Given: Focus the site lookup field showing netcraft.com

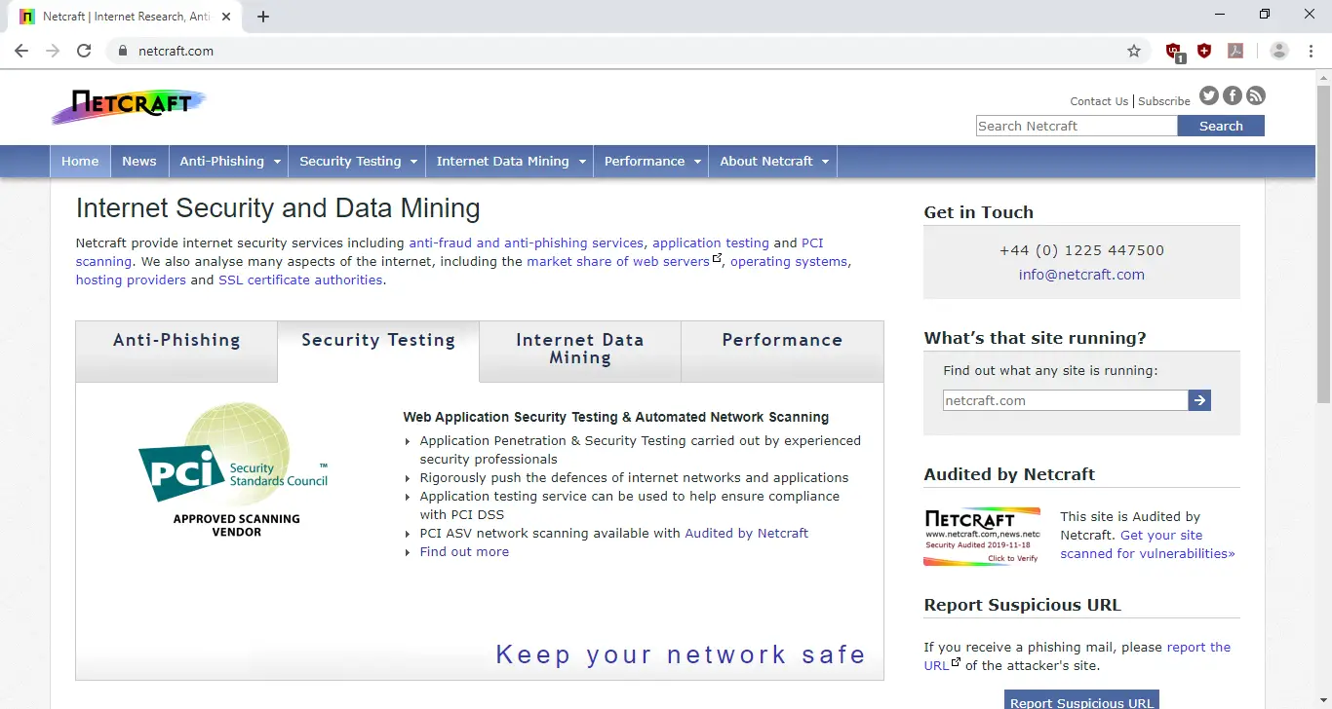Looking at the screenshot, I should [x=1066, y=400].
